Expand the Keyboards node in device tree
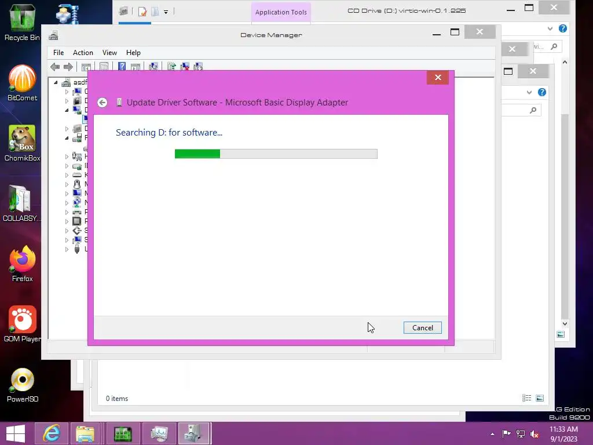 point(67,175)
